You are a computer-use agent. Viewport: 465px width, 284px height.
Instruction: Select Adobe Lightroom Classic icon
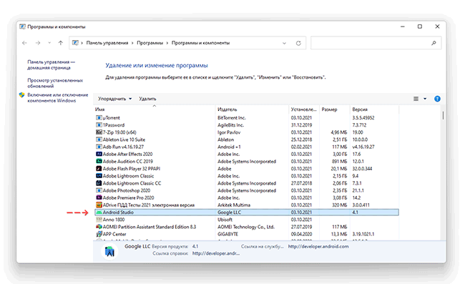point(99,176)
